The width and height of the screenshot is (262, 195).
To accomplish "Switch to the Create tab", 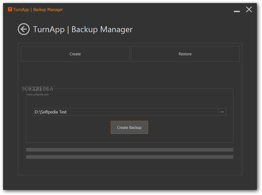I will point(75,54).
